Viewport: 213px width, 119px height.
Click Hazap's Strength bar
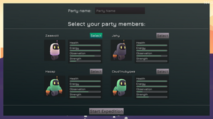coord(85,97)
